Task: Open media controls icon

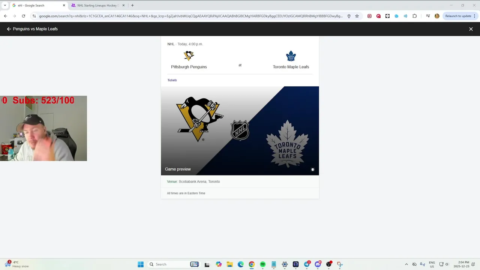Action: click(x=428, y=16)
